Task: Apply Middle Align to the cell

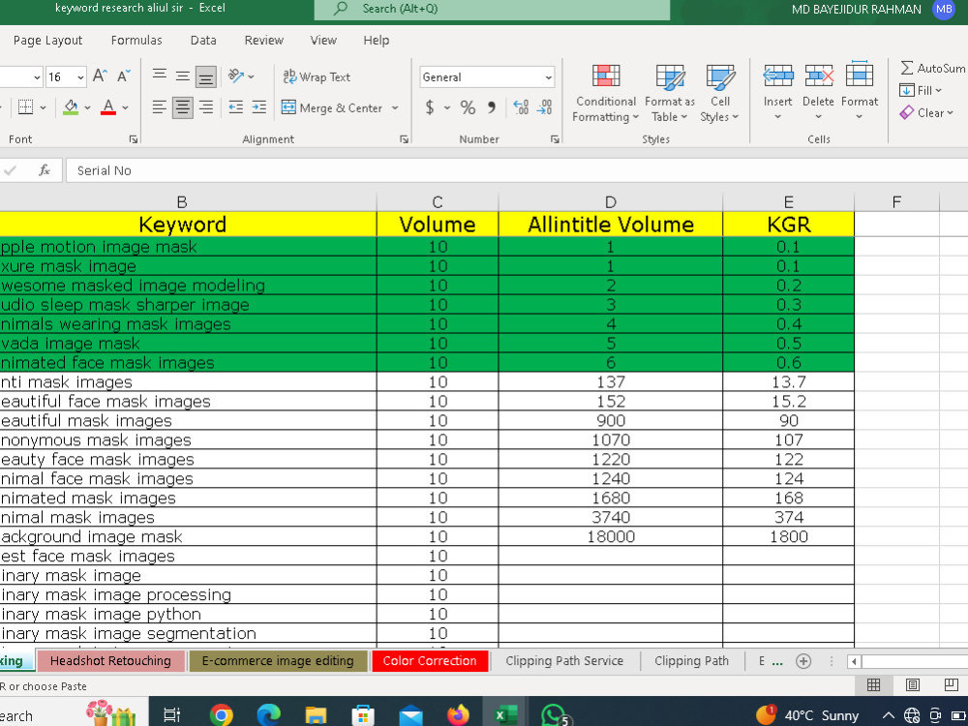Action: (182, 76)
